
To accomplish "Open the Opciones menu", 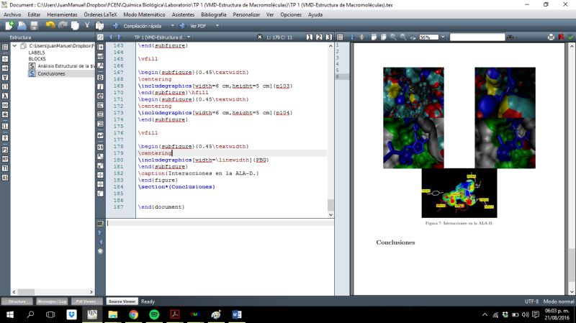I will pyautogui.click(x=291, y=14).
